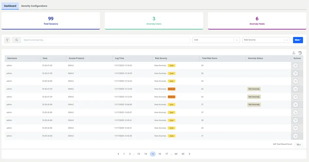Image resolution: width=309 pixels, height=162 pixels.
Task: Select current page 15
Action: pos(152,154)
